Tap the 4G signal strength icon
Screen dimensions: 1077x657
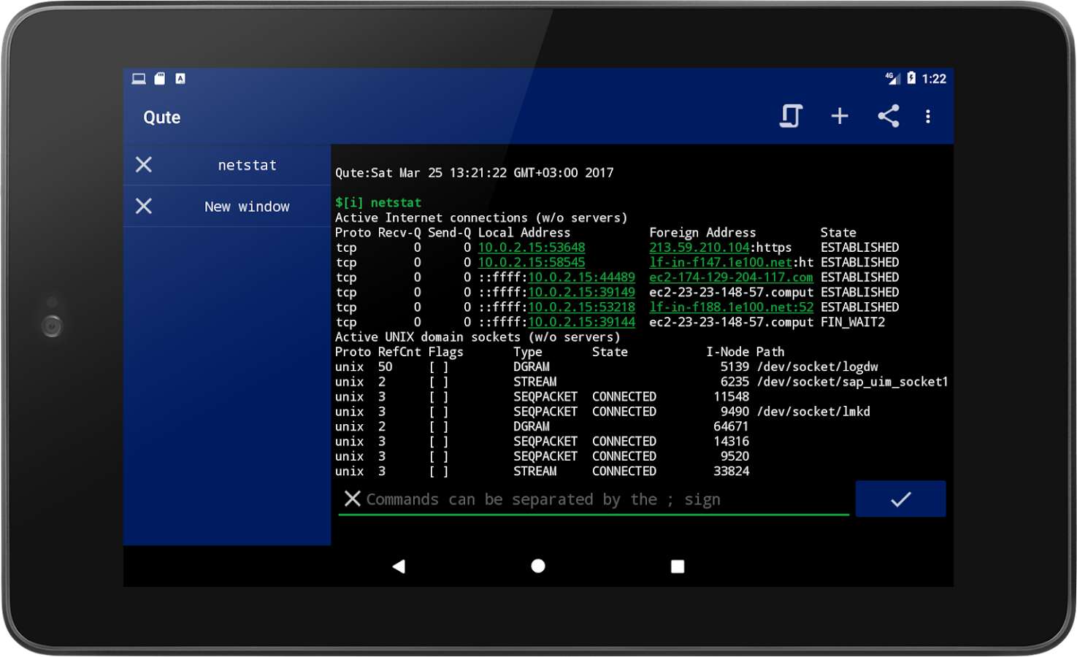pyautogui.click(x=892, y=78)
